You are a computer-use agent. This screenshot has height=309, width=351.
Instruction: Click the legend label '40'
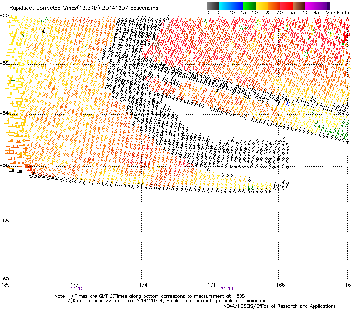305,13
